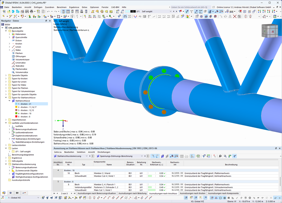This screenshot has width=282, height=203.
Task: Open the Navigator views camera tab icon
Action: (17, 193)
